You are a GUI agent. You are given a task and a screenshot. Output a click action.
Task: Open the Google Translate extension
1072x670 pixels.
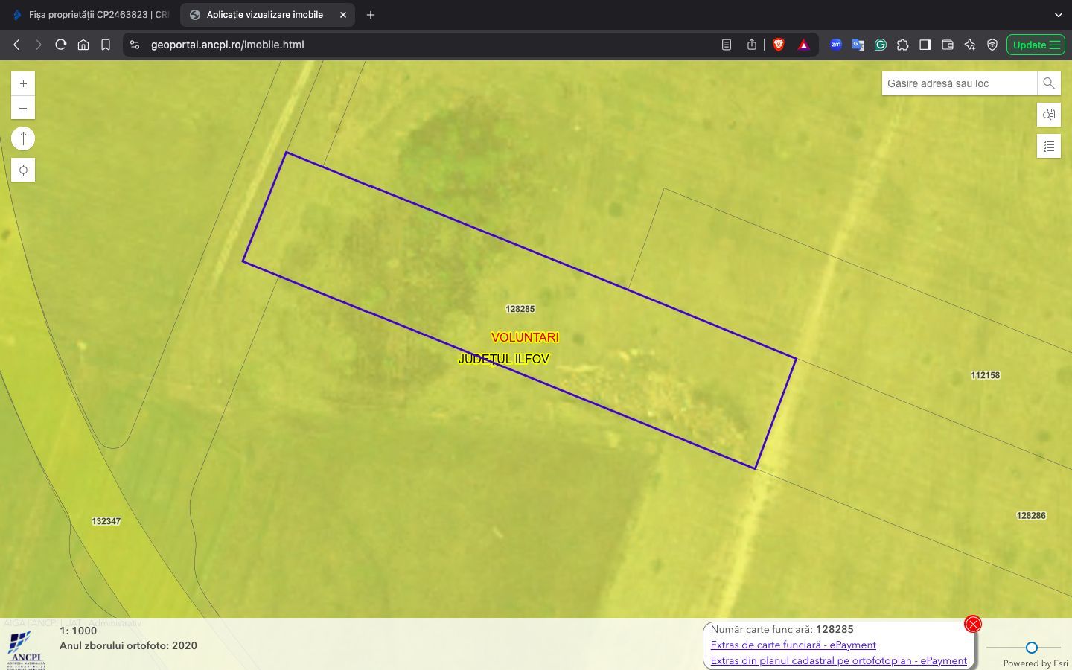coord(858,45)
